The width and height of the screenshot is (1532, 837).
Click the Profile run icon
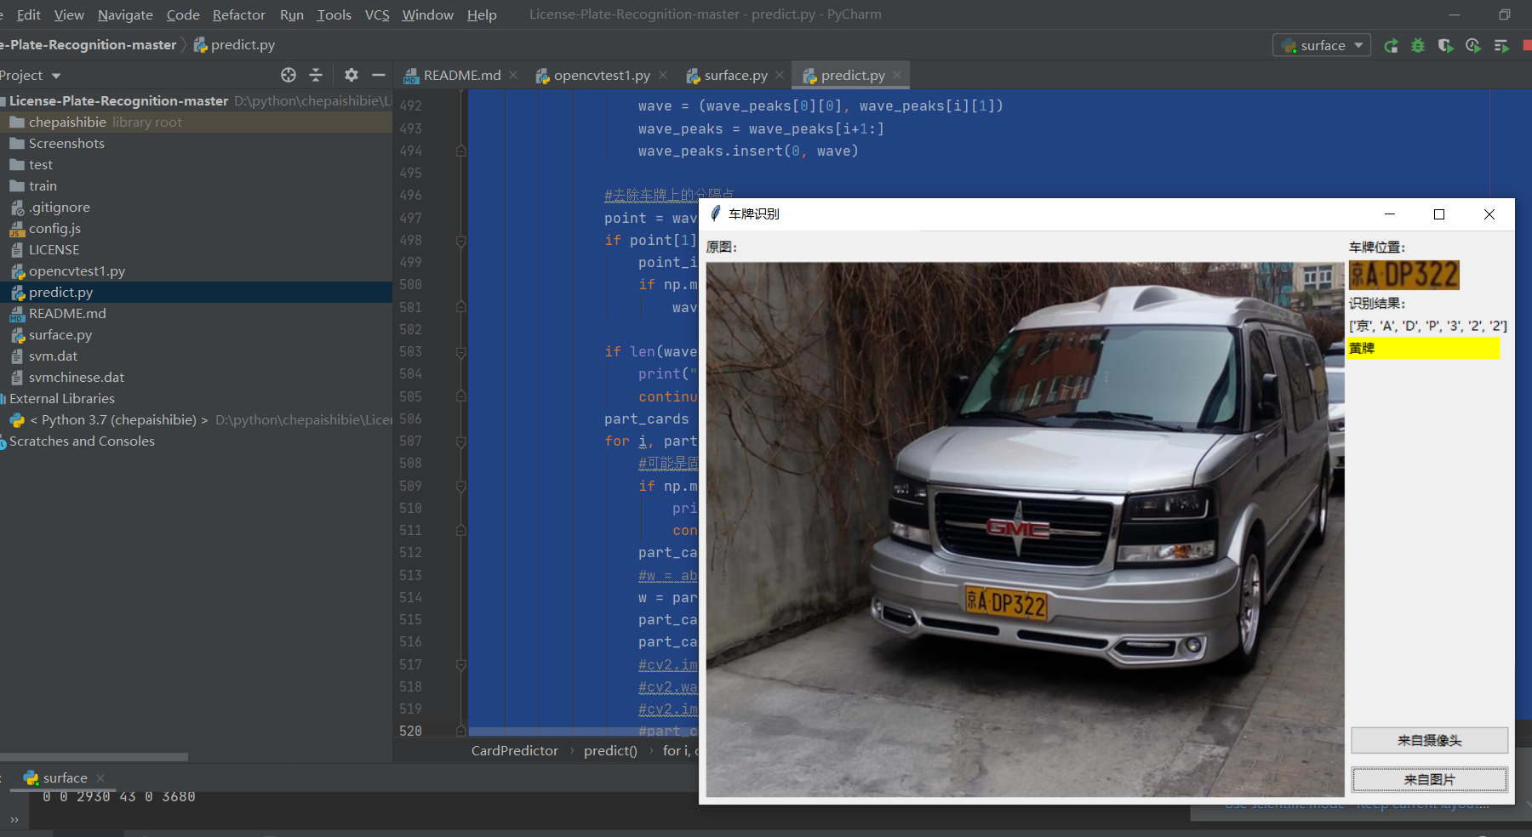point(1472,46)
